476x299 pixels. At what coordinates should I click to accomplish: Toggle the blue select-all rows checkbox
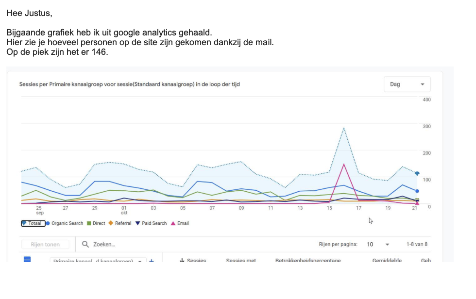pyautogui.click(x=28, y=260)
